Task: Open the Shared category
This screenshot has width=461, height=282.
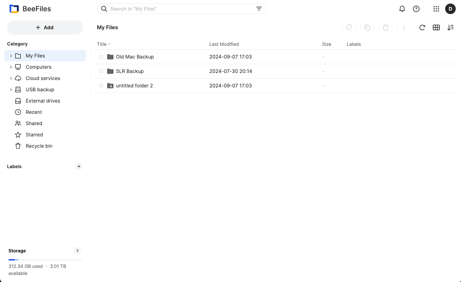Action: point(45,123)
